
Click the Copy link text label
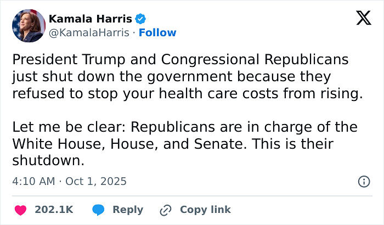(x=205, y=210)
